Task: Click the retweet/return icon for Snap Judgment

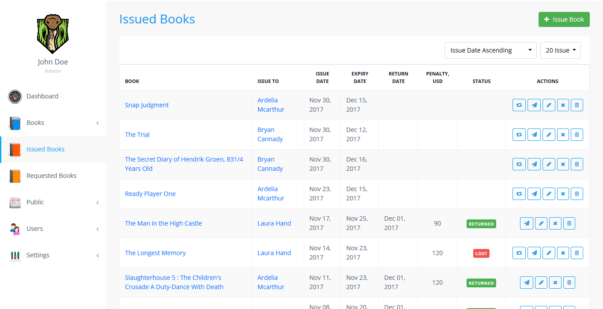Action: 519,105
